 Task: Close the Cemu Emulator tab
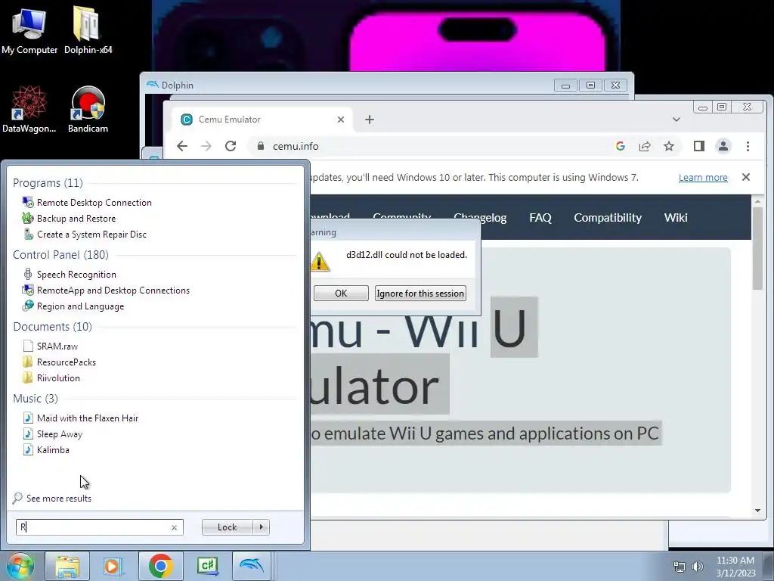[x=341, y=120]
